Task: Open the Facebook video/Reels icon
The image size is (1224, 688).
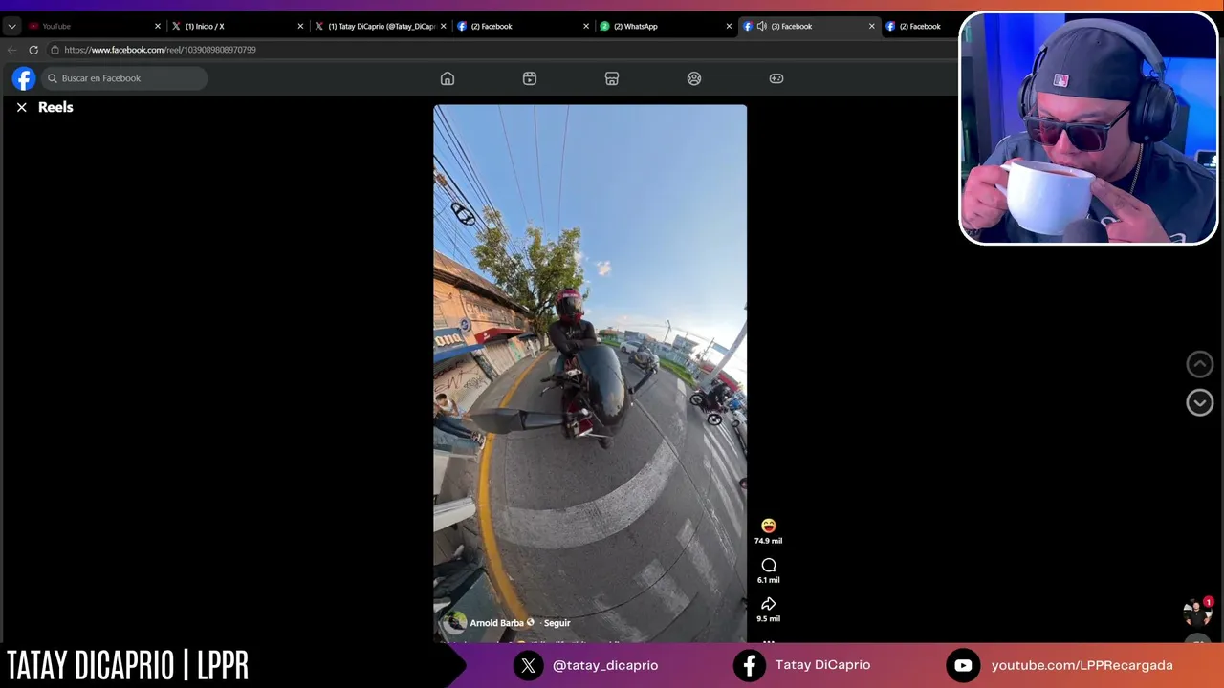Action: point(530,78)
